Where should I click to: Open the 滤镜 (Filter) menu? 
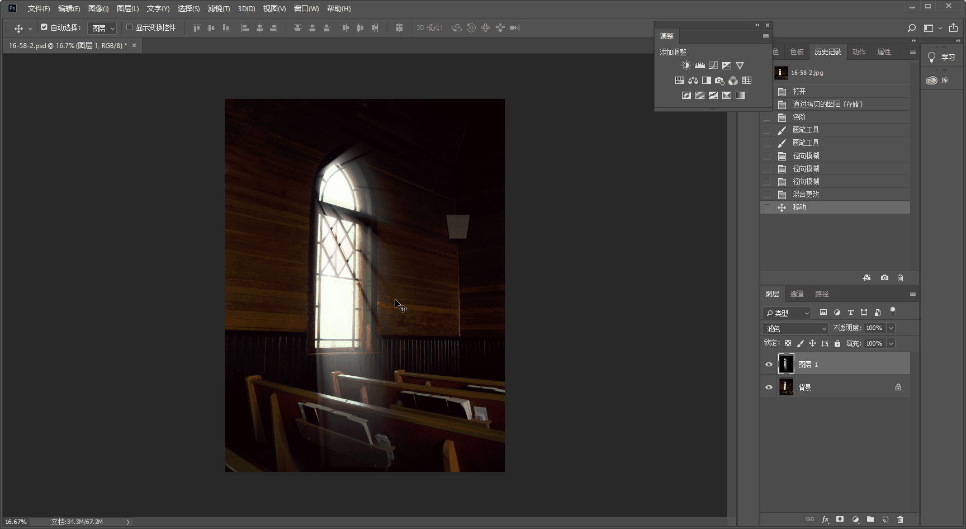point(219,8)
